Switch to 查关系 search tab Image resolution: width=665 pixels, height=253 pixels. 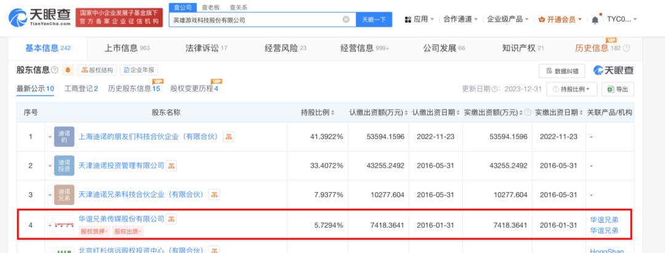click(x=238, y=7)
